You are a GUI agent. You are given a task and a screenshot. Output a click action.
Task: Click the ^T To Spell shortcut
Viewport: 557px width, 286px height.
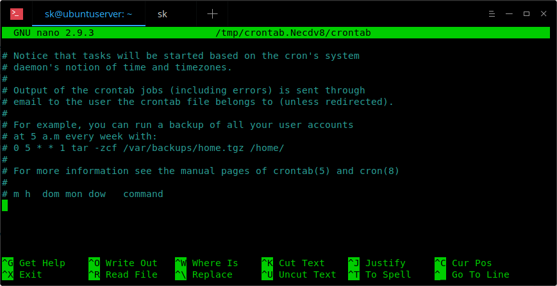coord(379,274)
